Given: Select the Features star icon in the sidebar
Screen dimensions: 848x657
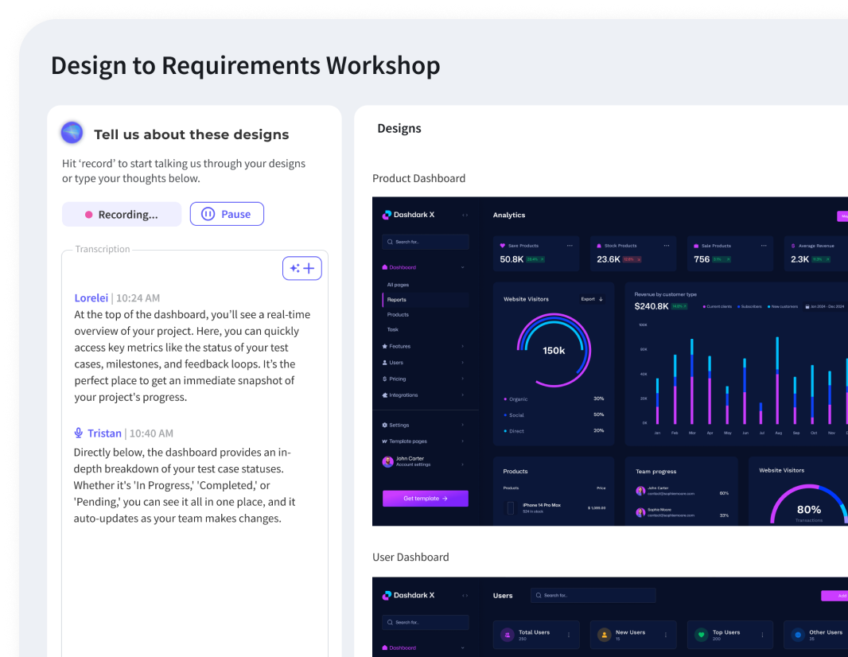Looking at the screenshot, I should click(385, 346).
